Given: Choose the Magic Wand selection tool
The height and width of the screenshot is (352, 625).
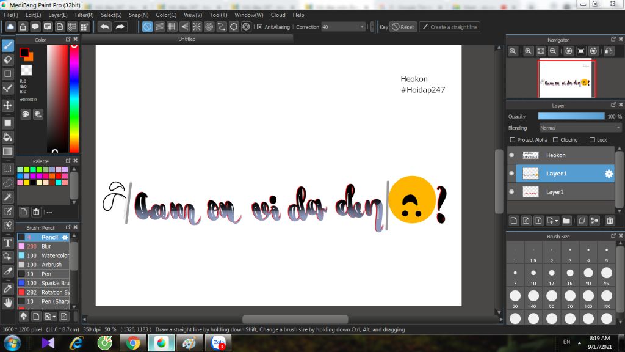Looking at the screenshot, I should (8, 197).
